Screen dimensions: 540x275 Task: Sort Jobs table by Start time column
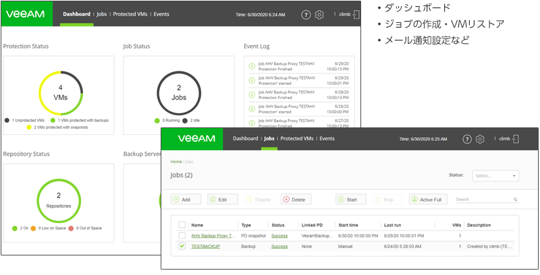pos(348,225)
